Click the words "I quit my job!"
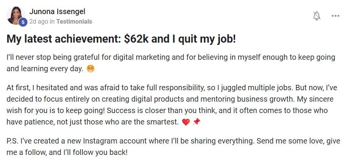The width and height of the screenshot is (352, 161). (x=204, y=40)
